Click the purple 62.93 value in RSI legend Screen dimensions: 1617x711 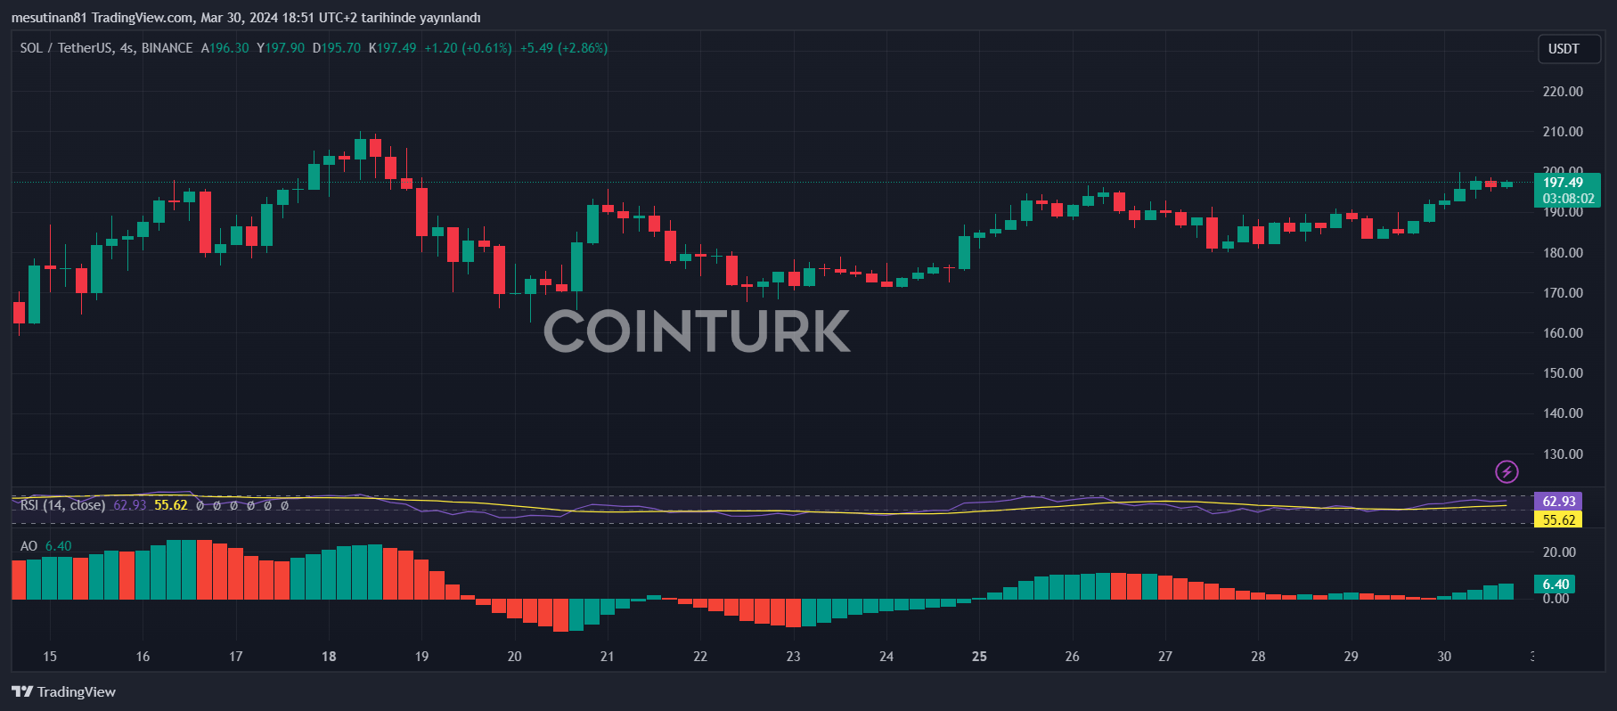pos(130,505)
